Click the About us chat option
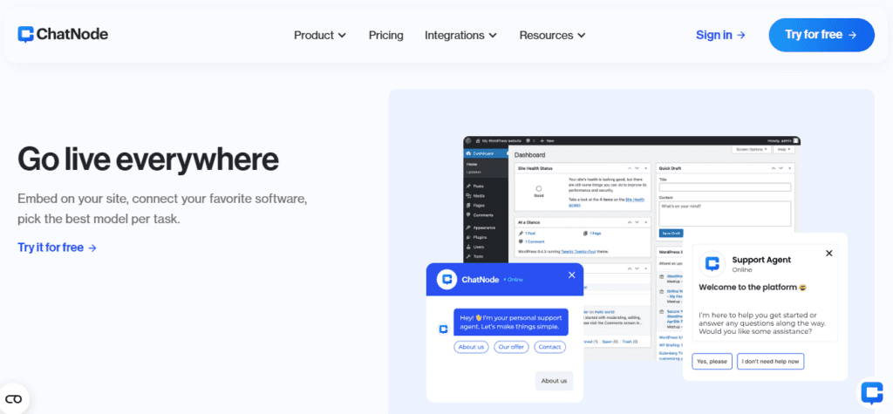This screenshot has width=893, height=414. coord(471,347)
